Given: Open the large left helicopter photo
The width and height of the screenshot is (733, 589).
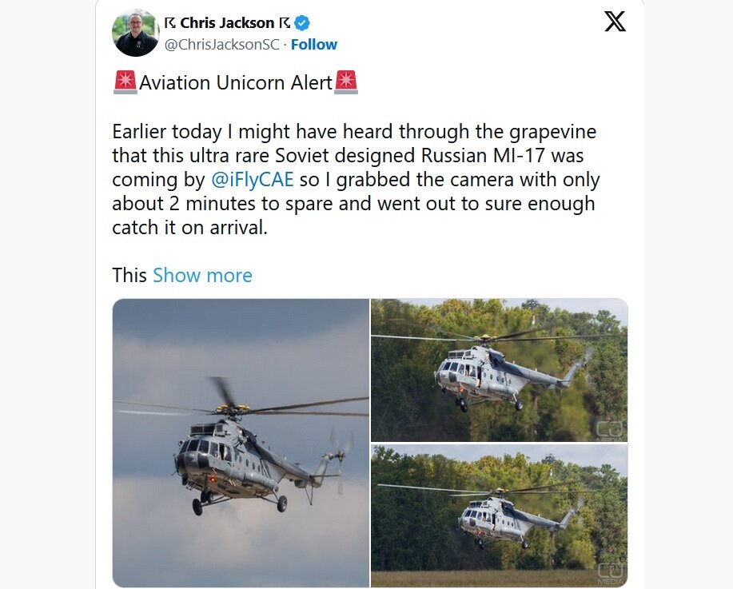Looking at the screenshot, I should coord(241,443).
